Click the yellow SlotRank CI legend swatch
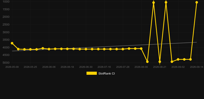This screenshot has height=99, width=204. pyautogui.click(x=92, y=73)
